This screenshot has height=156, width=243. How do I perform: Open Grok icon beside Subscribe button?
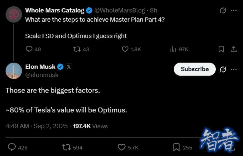(x=223, y=69)
